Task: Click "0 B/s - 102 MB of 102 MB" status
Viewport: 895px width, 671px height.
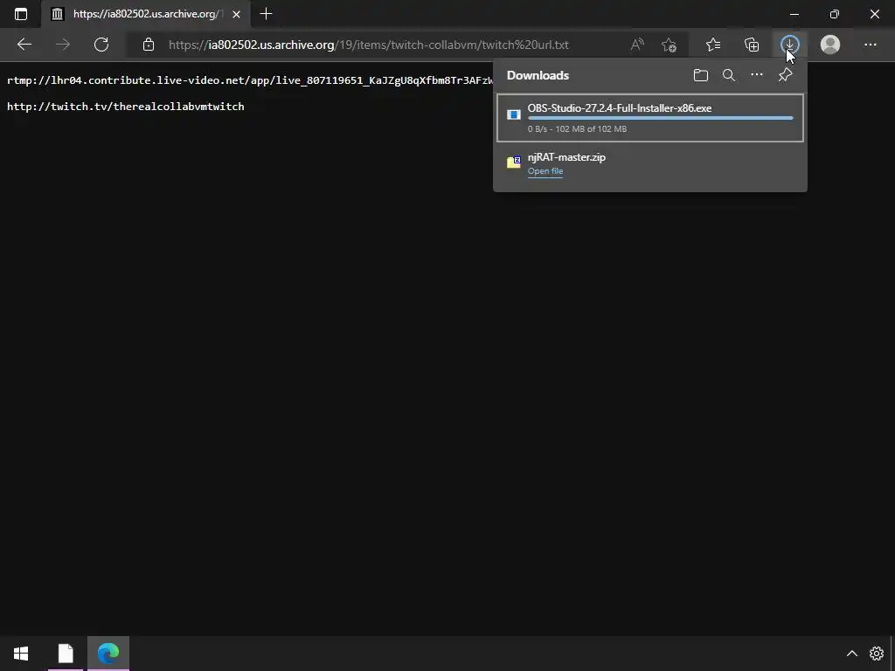Action: [x=577, y=129]
